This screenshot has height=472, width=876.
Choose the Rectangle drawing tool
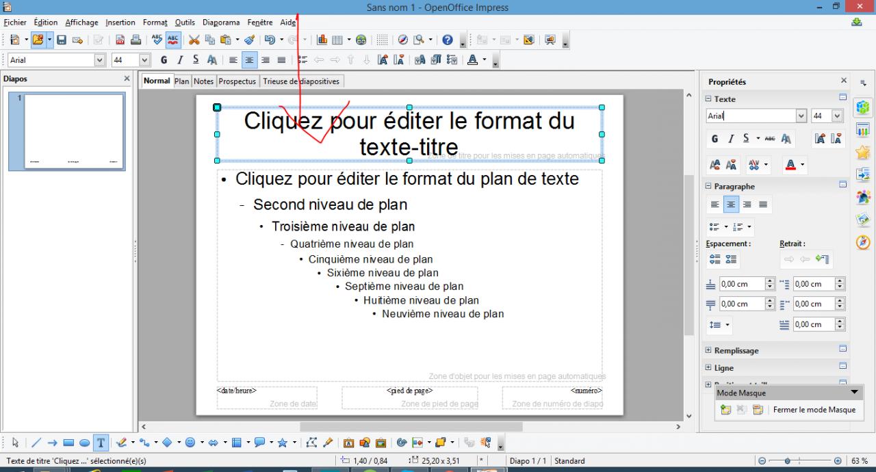(68, 443)
